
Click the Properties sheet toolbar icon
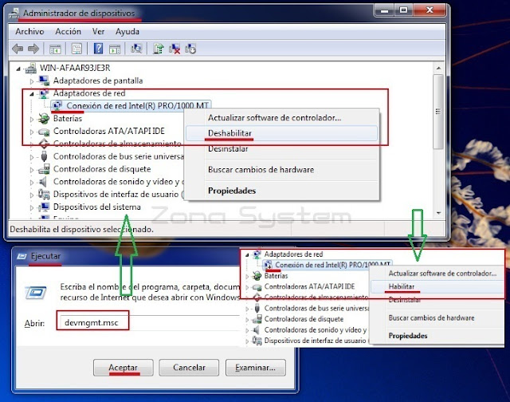pos(76,49)
